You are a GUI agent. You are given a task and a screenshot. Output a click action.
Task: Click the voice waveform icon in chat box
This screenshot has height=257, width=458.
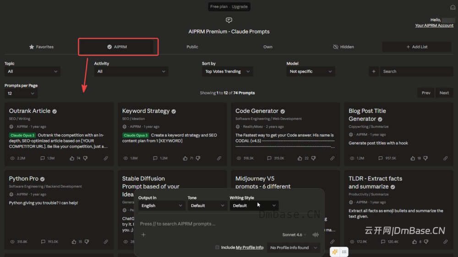(x=316, y=235)
